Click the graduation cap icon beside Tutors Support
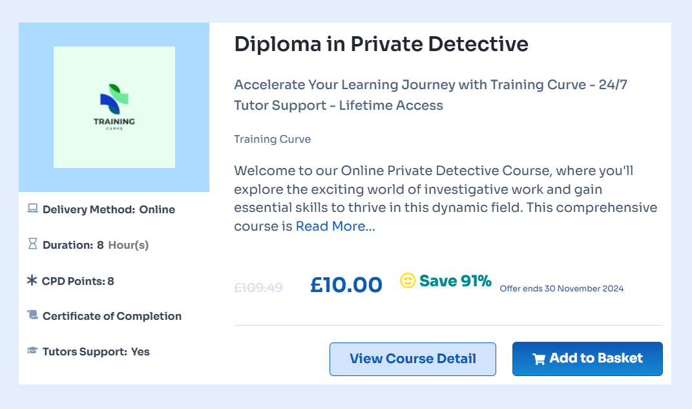The image size is (692, 409). pos(33,350)
